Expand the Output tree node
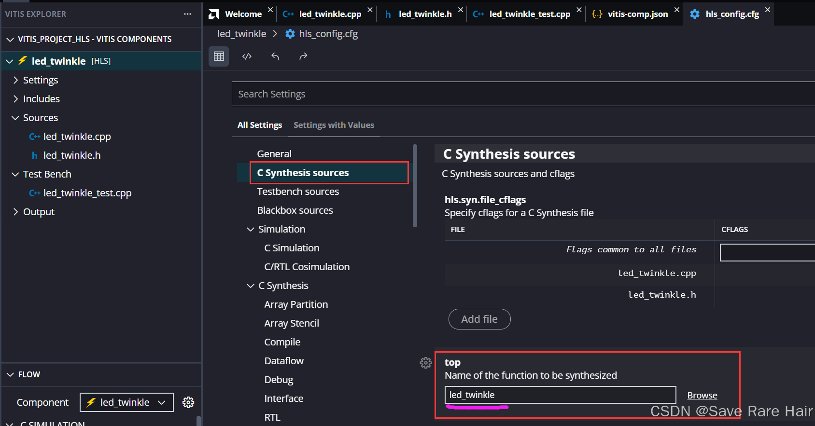The width and height of the screenshot is (815, 426). click(15, 212)
